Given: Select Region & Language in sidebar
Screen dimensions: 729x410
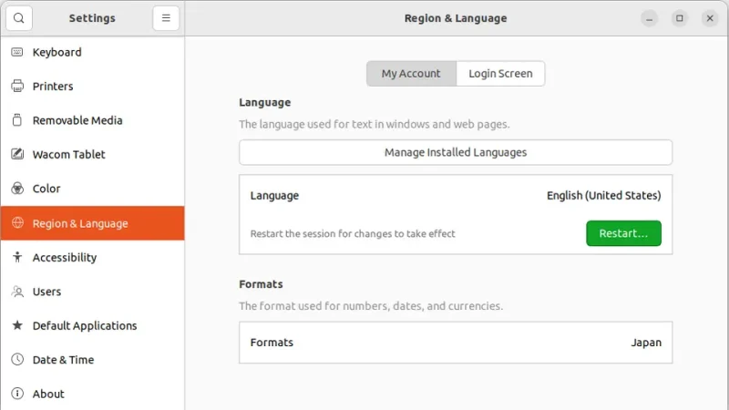Looking at the screenshot, I should [x=80, y=223].
